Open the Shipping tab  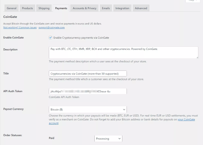pos(44,8)
